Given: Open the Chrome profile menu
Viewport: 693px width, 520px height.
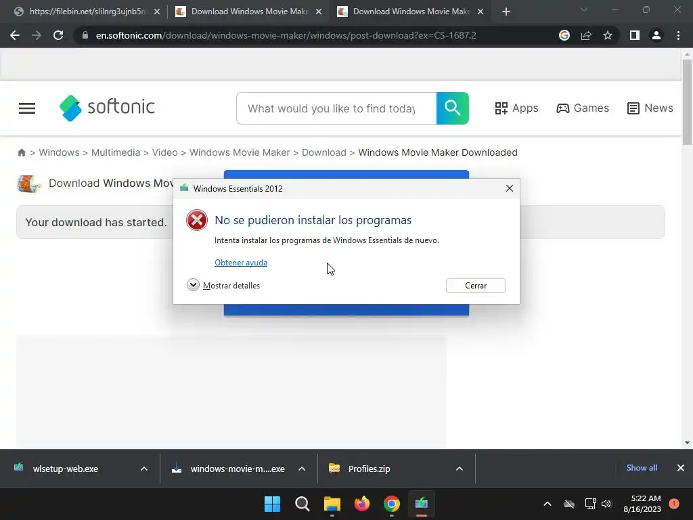Looking at the screenshot, I should [656, 35].
